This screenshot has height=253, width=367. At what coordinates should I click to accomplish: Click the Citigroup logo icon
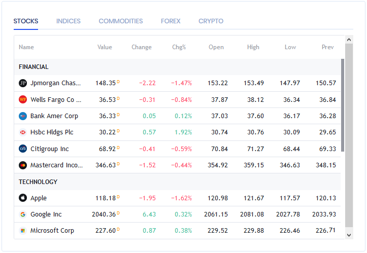coord(23,149)
